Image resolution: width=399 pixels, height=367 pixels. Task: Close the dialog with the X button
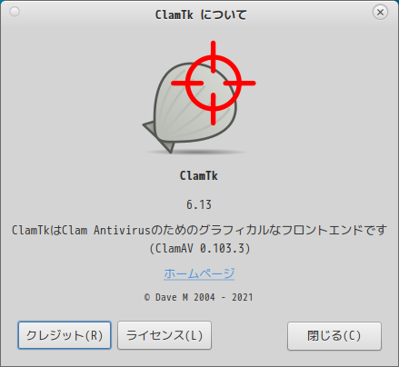(x=380, y=13)
